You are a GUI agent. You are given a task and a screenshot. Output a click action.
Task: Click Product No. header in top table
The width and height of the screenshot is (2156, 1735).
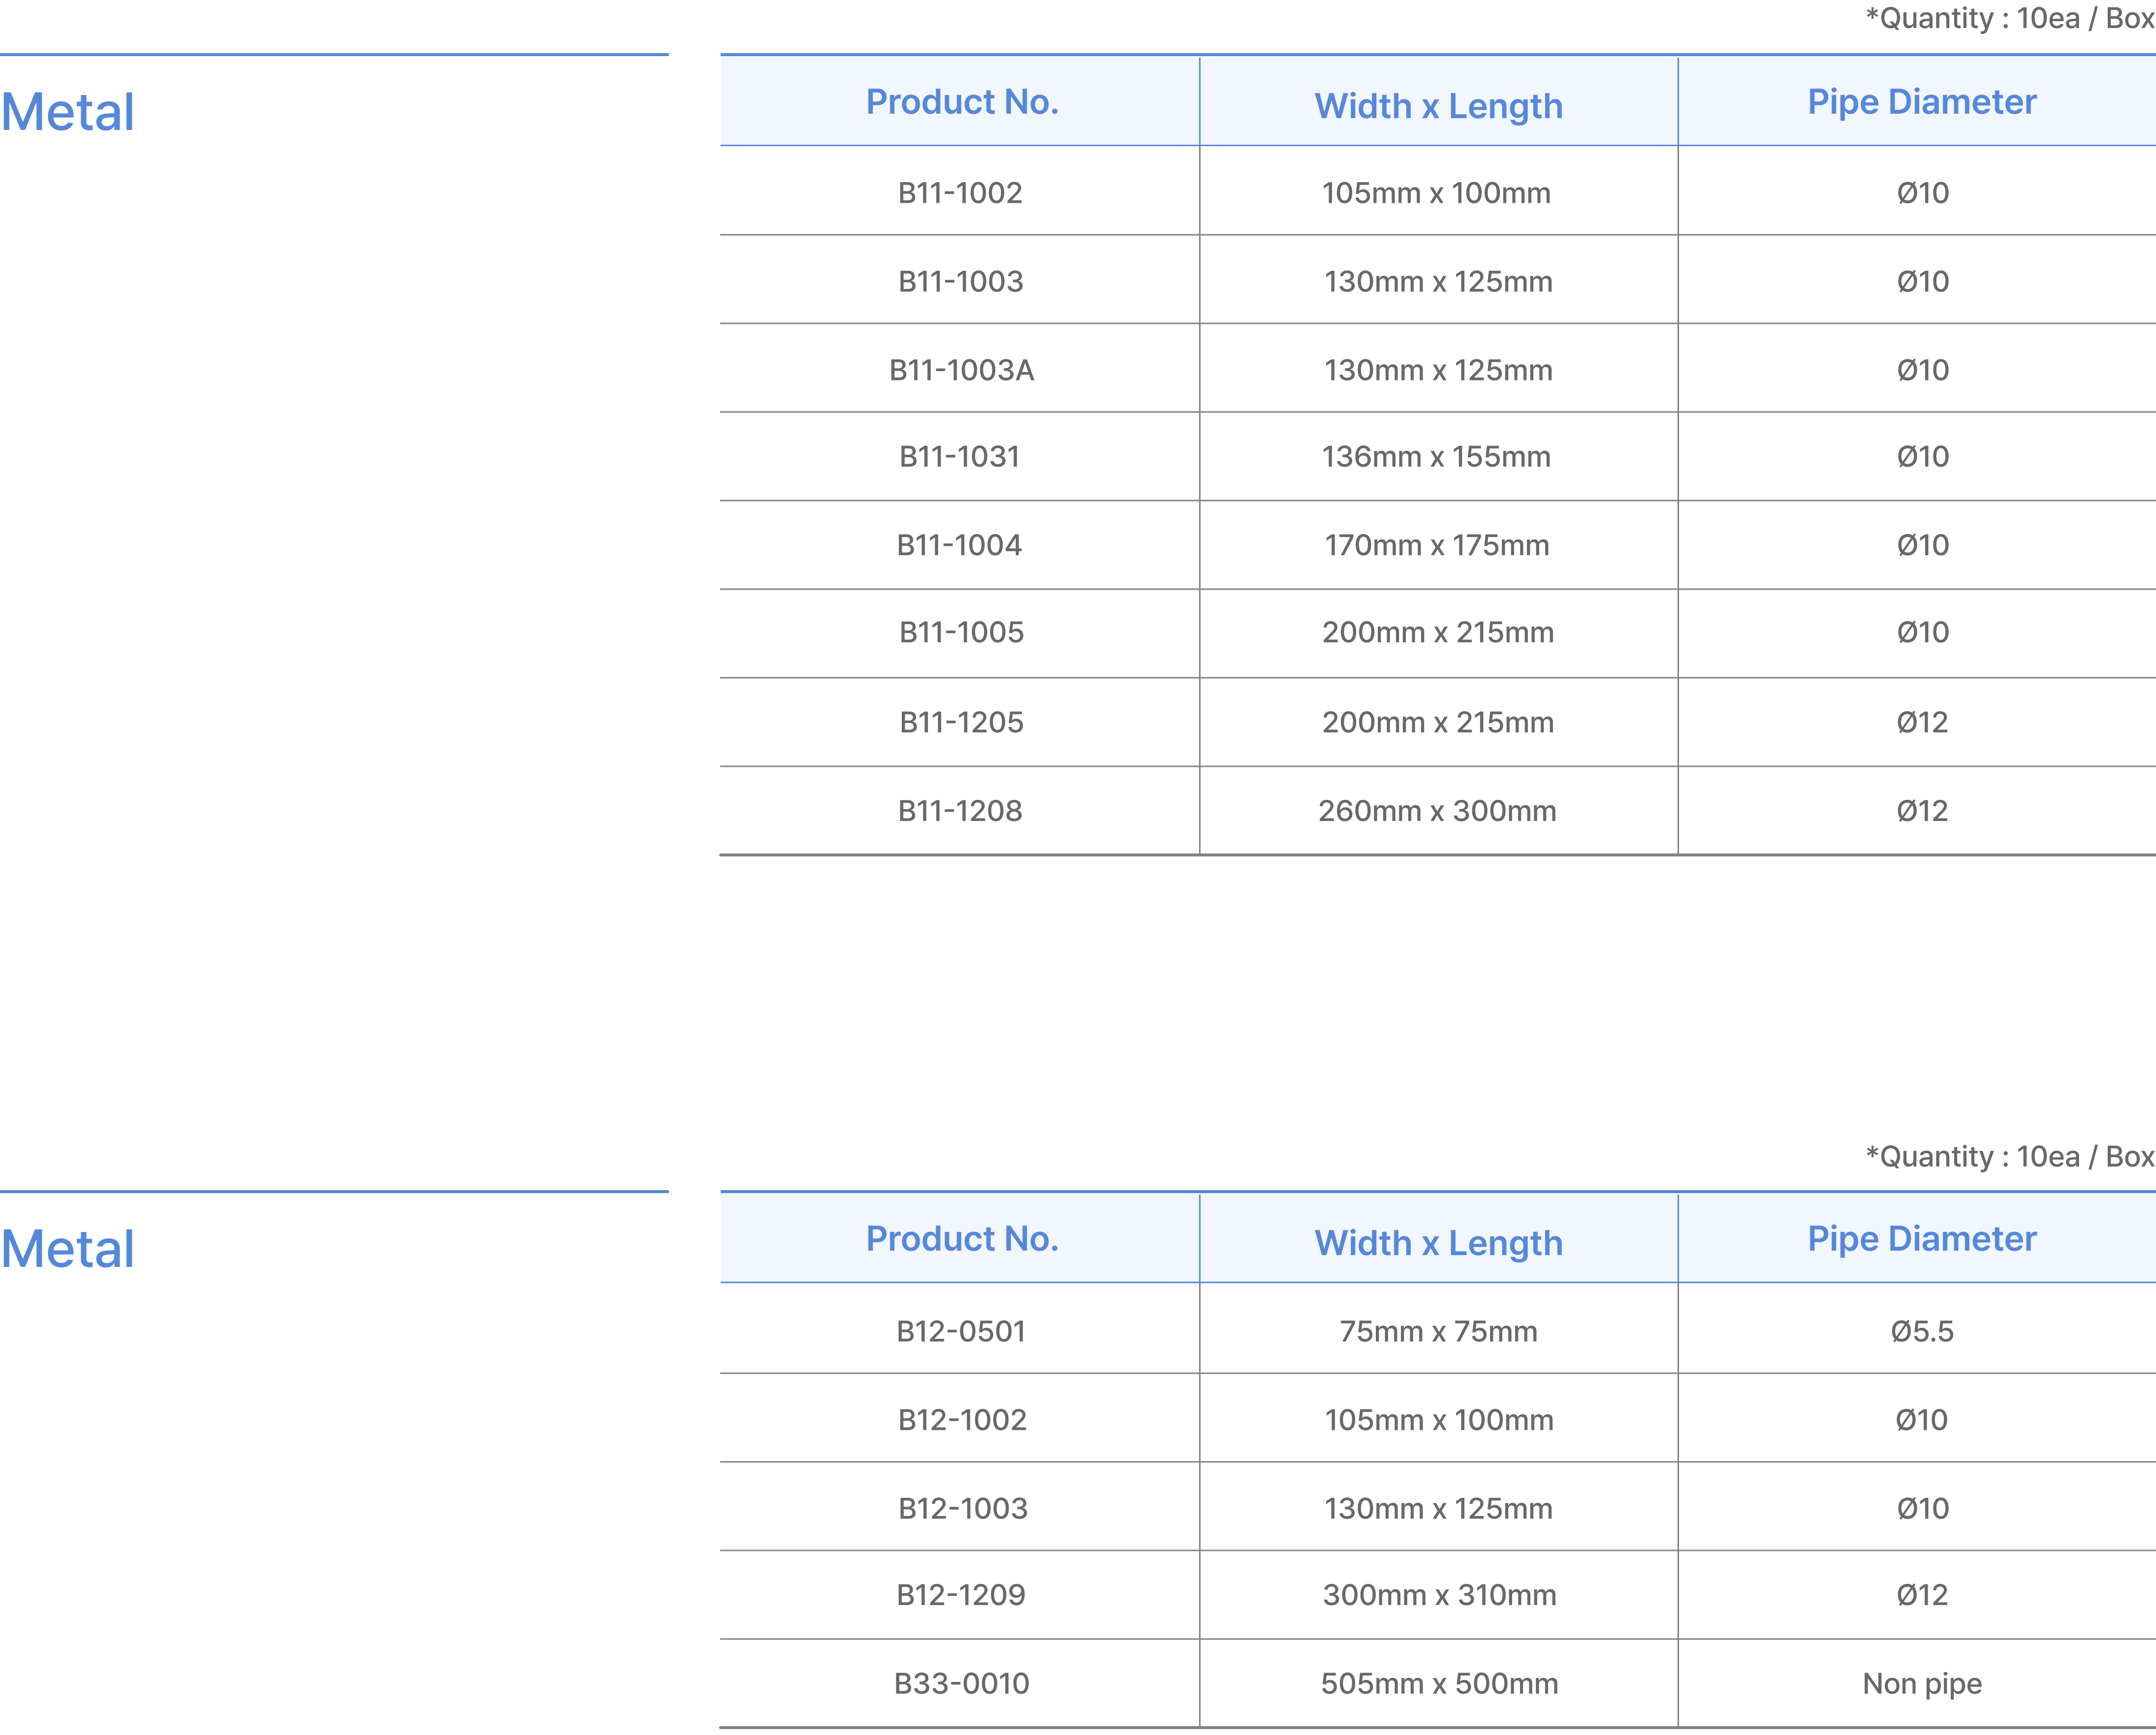pos(961,102)
